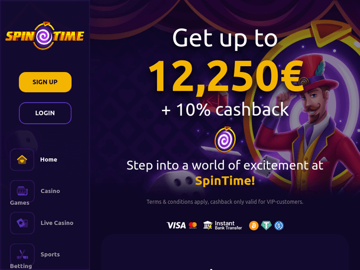The image size is (360, 270).
Task: Choose the Bitcoin payment icon
Action: coord(254,225)
